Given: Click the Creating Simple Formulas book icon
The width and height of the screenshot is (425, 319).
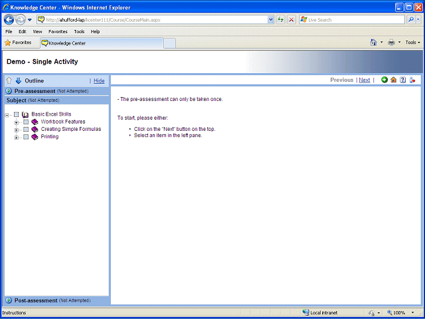Looking at the screenshot, I should click(35, 130).
